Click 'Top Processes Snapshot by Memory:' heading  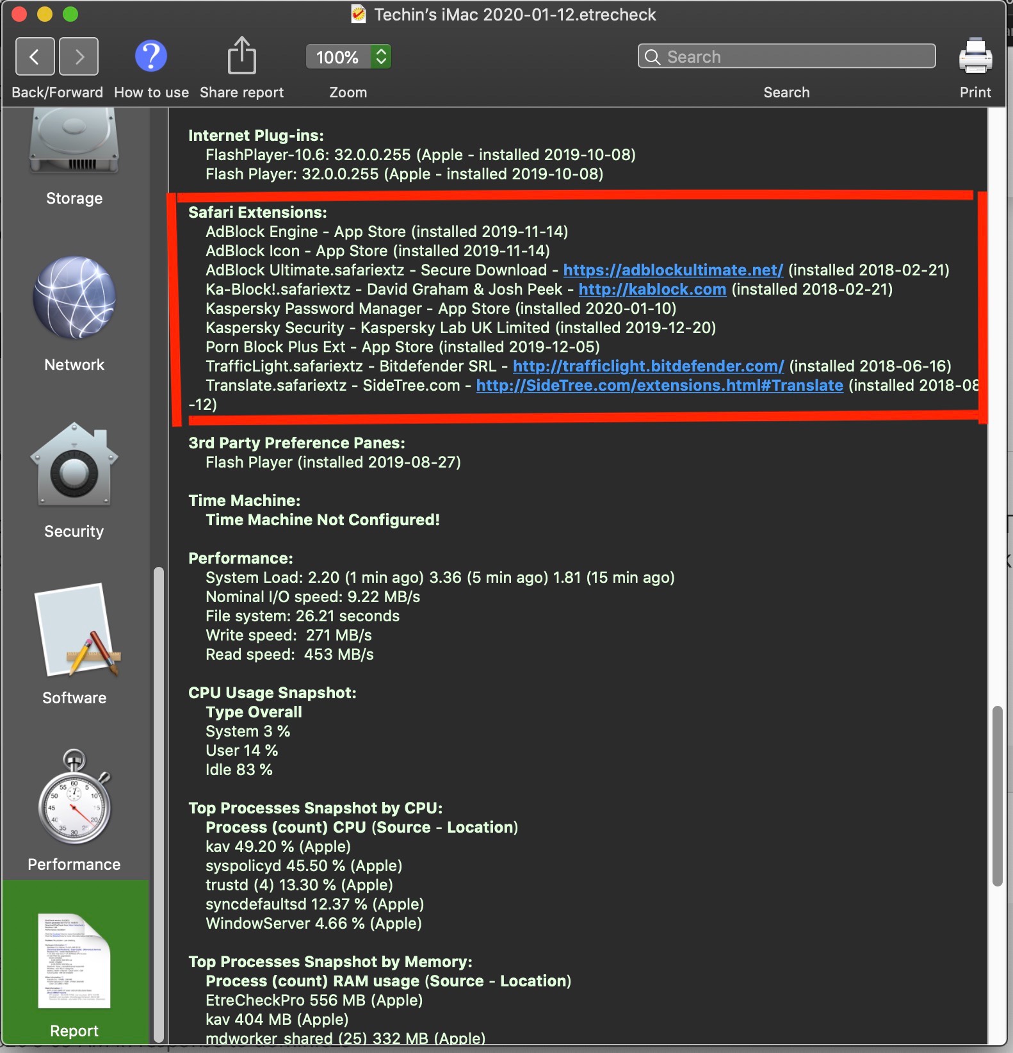pos(330,962)
